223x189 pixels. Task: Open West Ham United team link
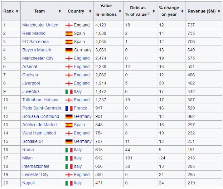(39, 133)
